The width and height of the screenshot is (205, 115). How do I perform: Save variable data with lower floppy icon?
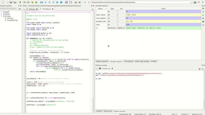[x=203, y=21]
